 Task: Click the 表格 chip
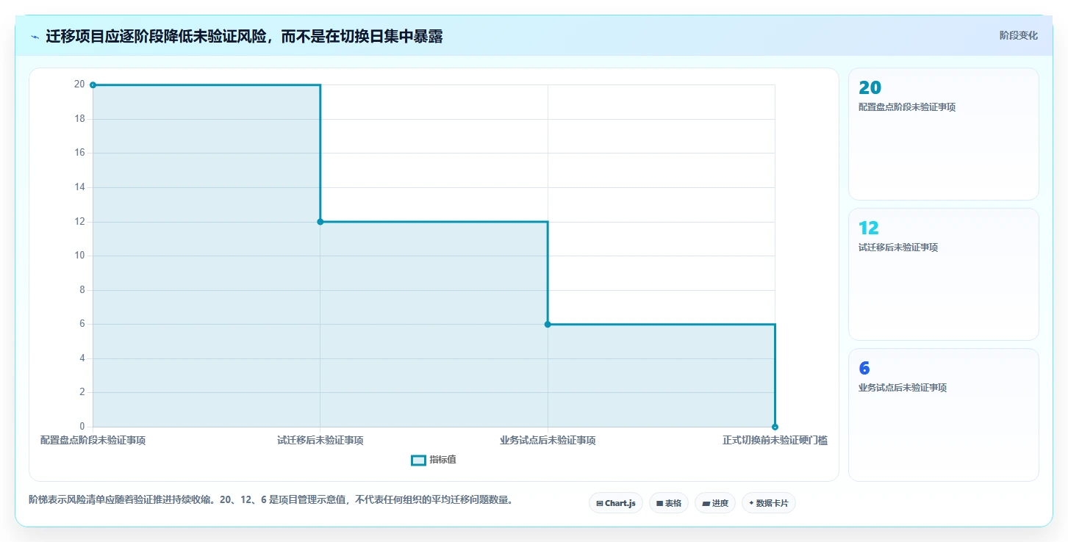click(x=669, y=503)
